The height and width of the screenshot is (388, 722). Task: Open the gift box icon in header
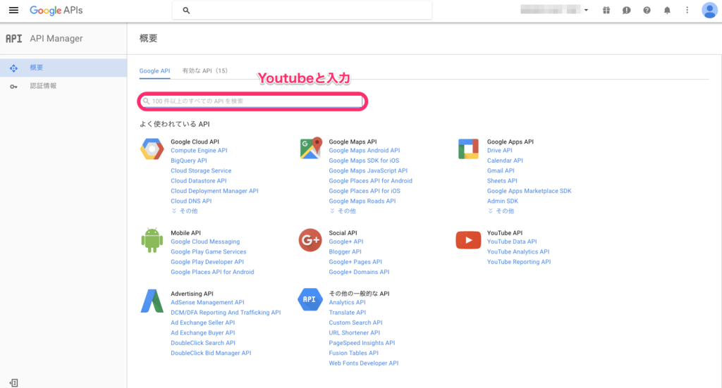tap(606, 10)
